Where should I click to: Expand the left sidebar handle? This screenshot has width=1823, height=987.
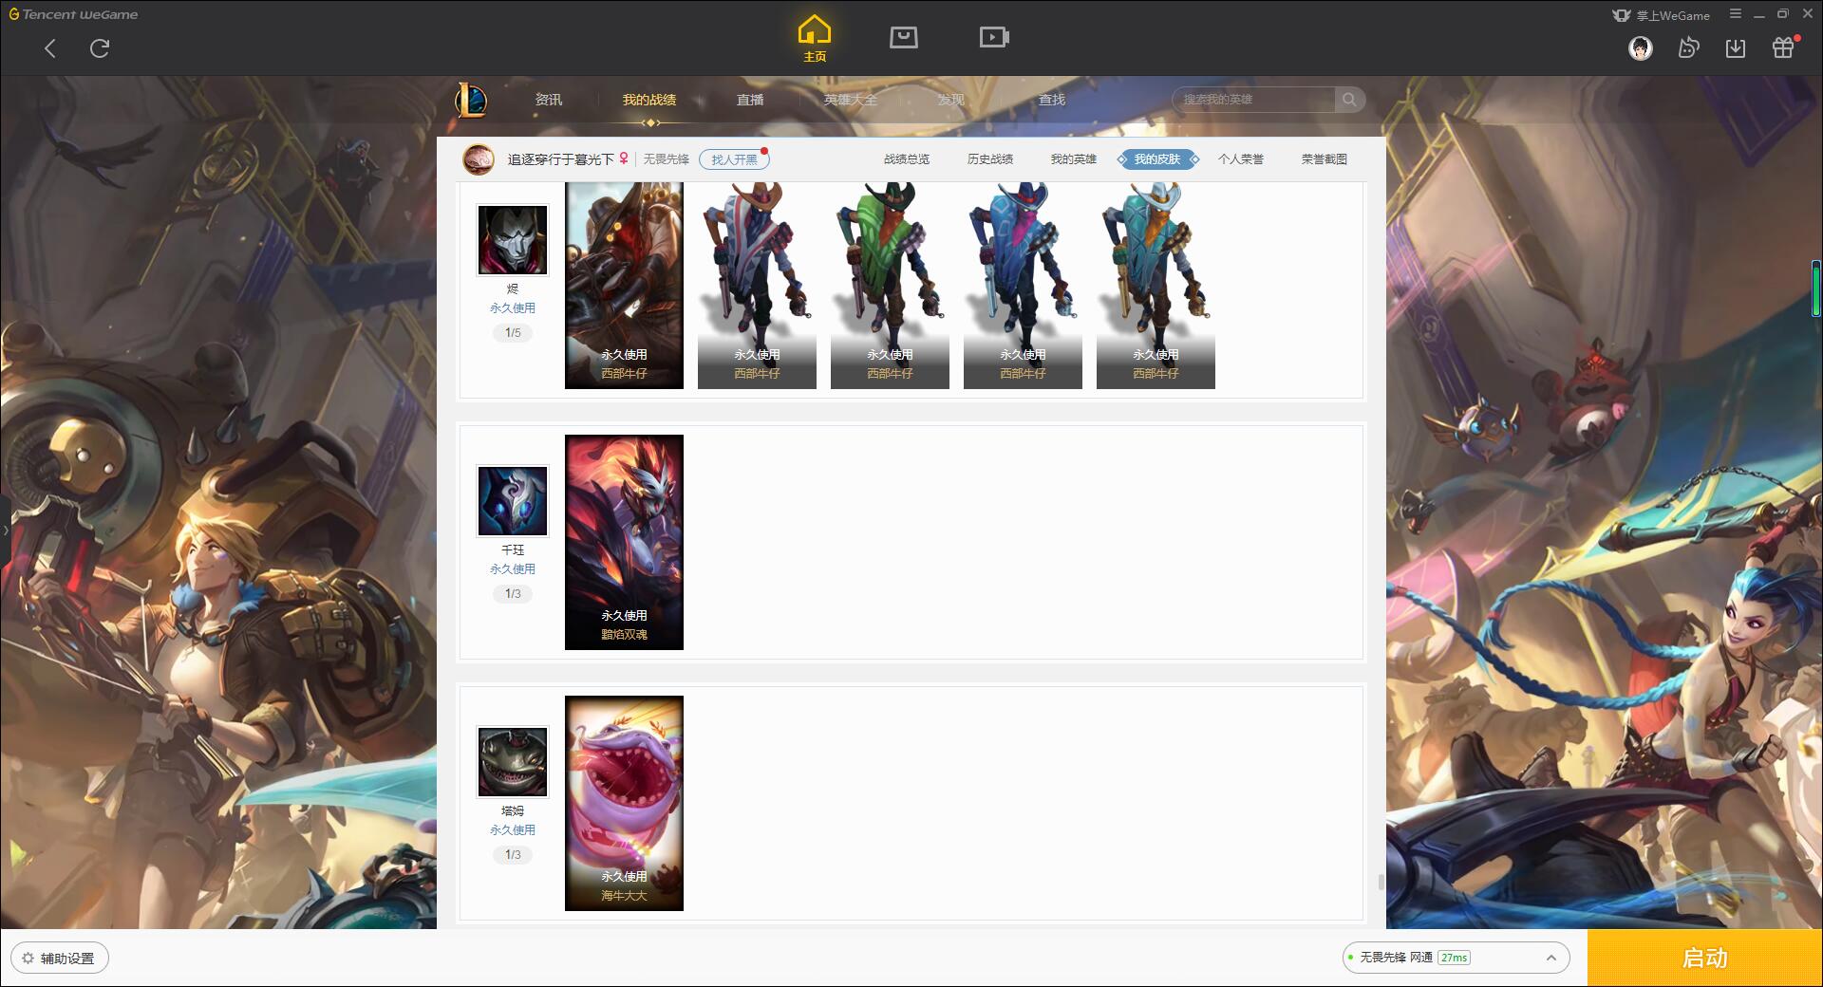5,531
